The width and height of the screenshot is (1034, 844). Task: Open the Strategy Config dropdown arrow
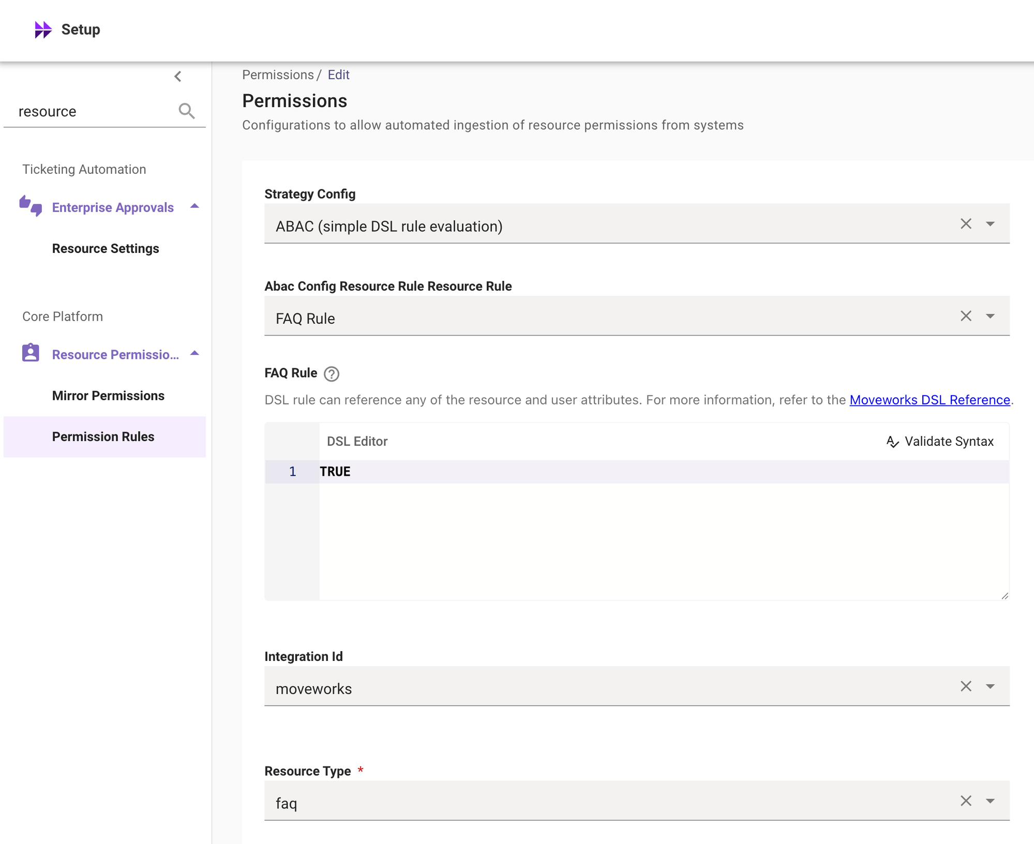point(990,224)
